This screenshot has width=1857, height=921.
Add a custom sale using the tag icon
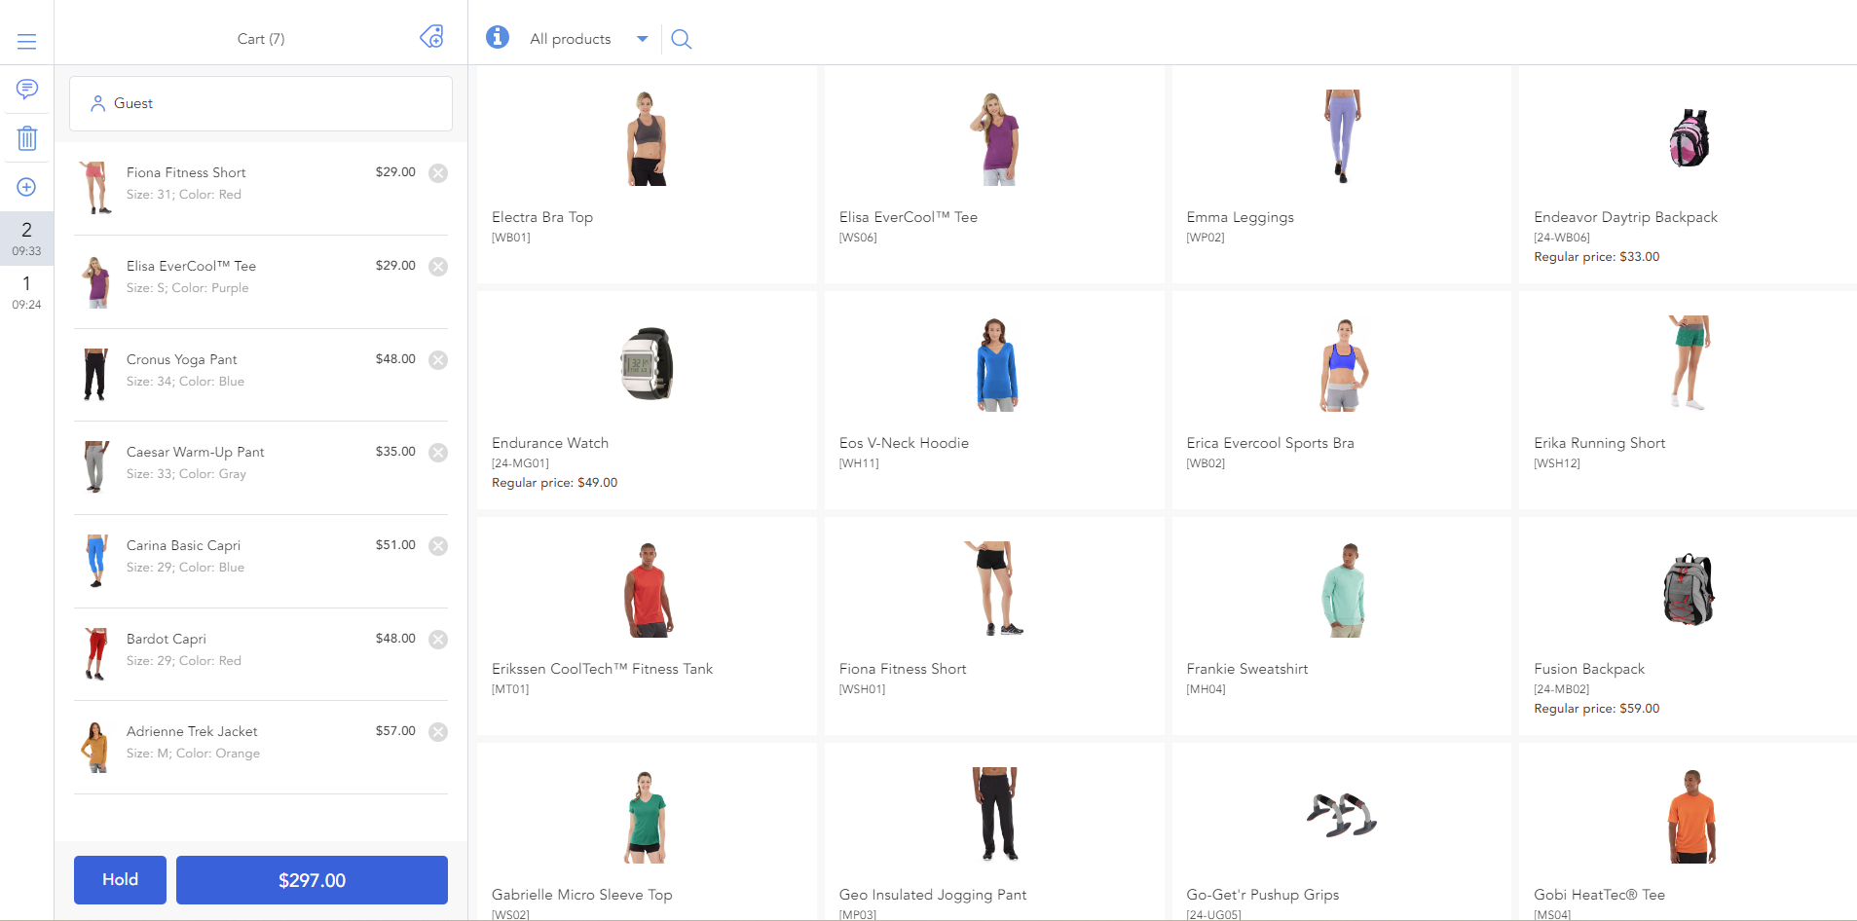[x=431, y=36]
